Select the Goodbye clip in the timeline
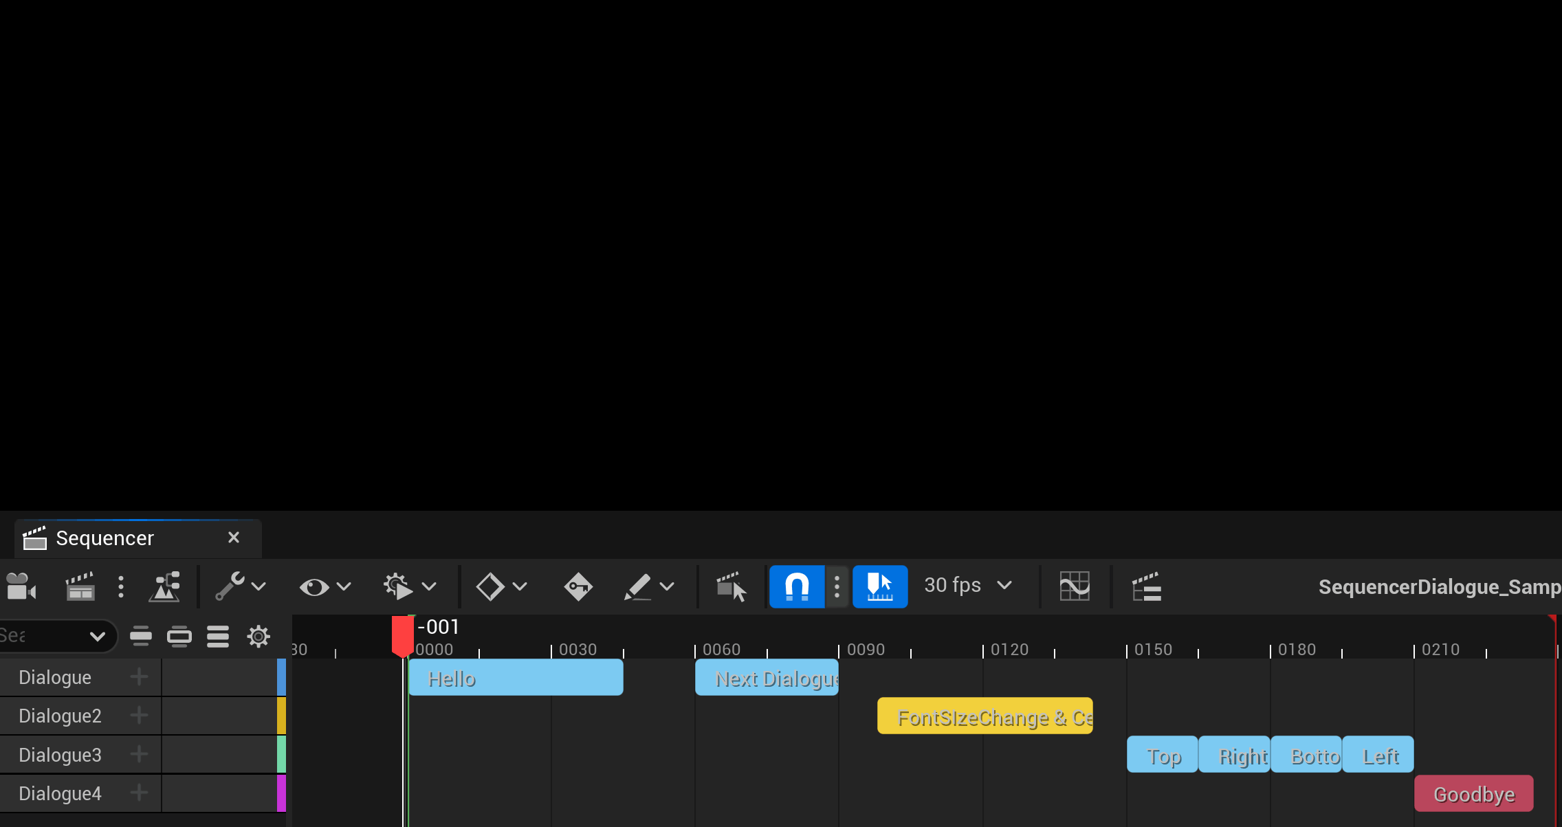 1473,793
